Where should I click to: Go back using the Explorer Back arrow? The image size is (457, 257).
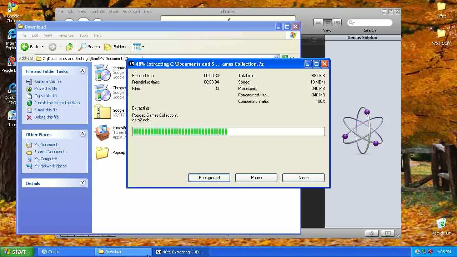[25, 47]
